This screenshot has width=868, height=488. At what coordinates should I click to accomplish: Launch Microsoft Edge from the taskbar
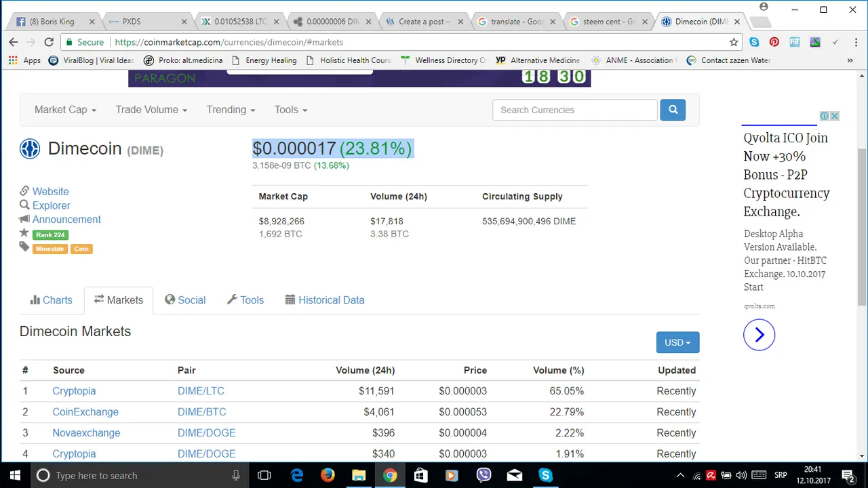pos(297,475)
